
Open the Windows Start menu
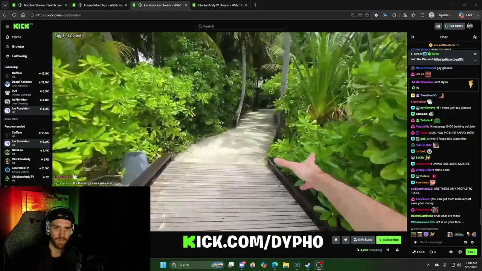[x=163, y=265]
